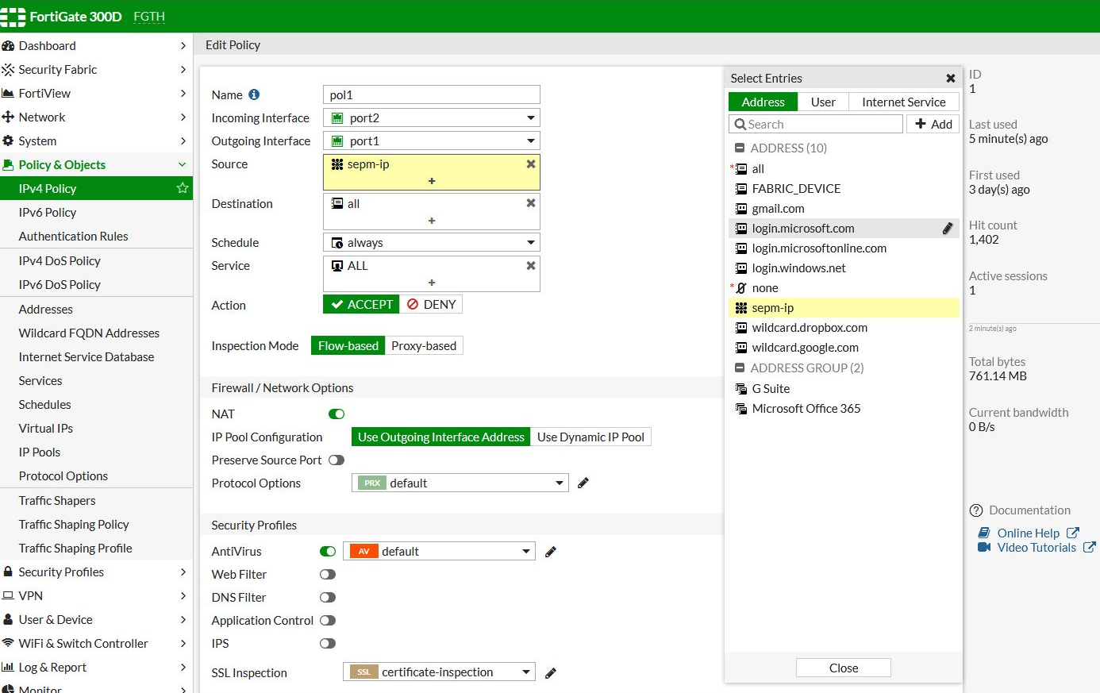1100x693 pixels.
Task: Open Online Help external link icon
Action: click(1073, 533)
